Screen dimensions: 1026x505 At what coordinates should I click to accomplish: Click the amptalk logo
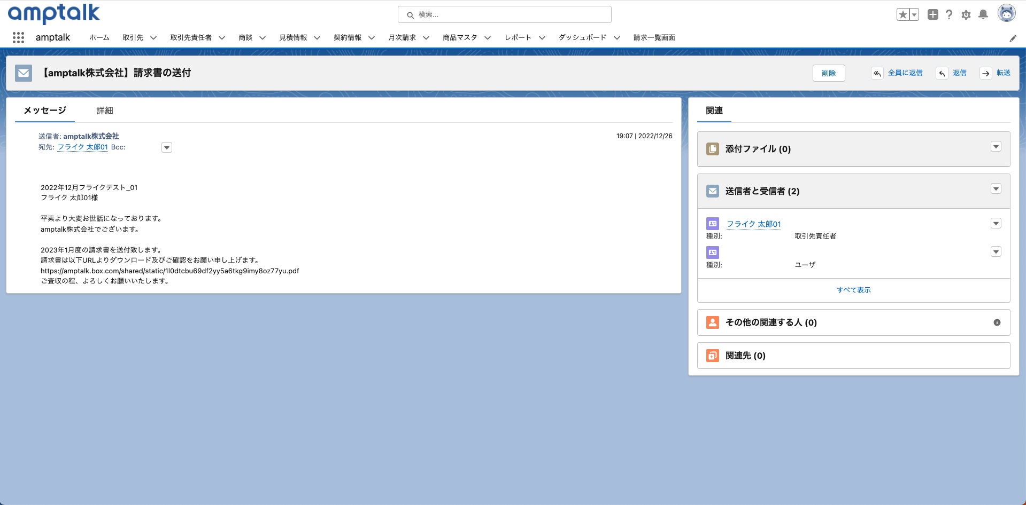click(54, 13)
